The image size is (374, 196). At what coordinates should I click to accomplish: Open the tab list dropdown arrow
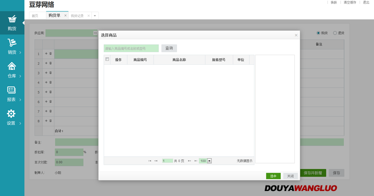[x=95, y=16]
